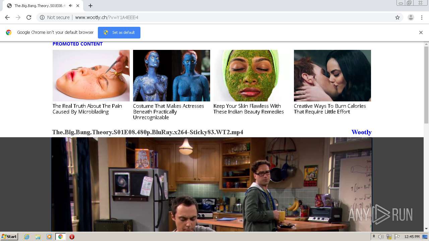Click the scrollbar down arrow
Screen dimensions: 429x241
(426, 229)
